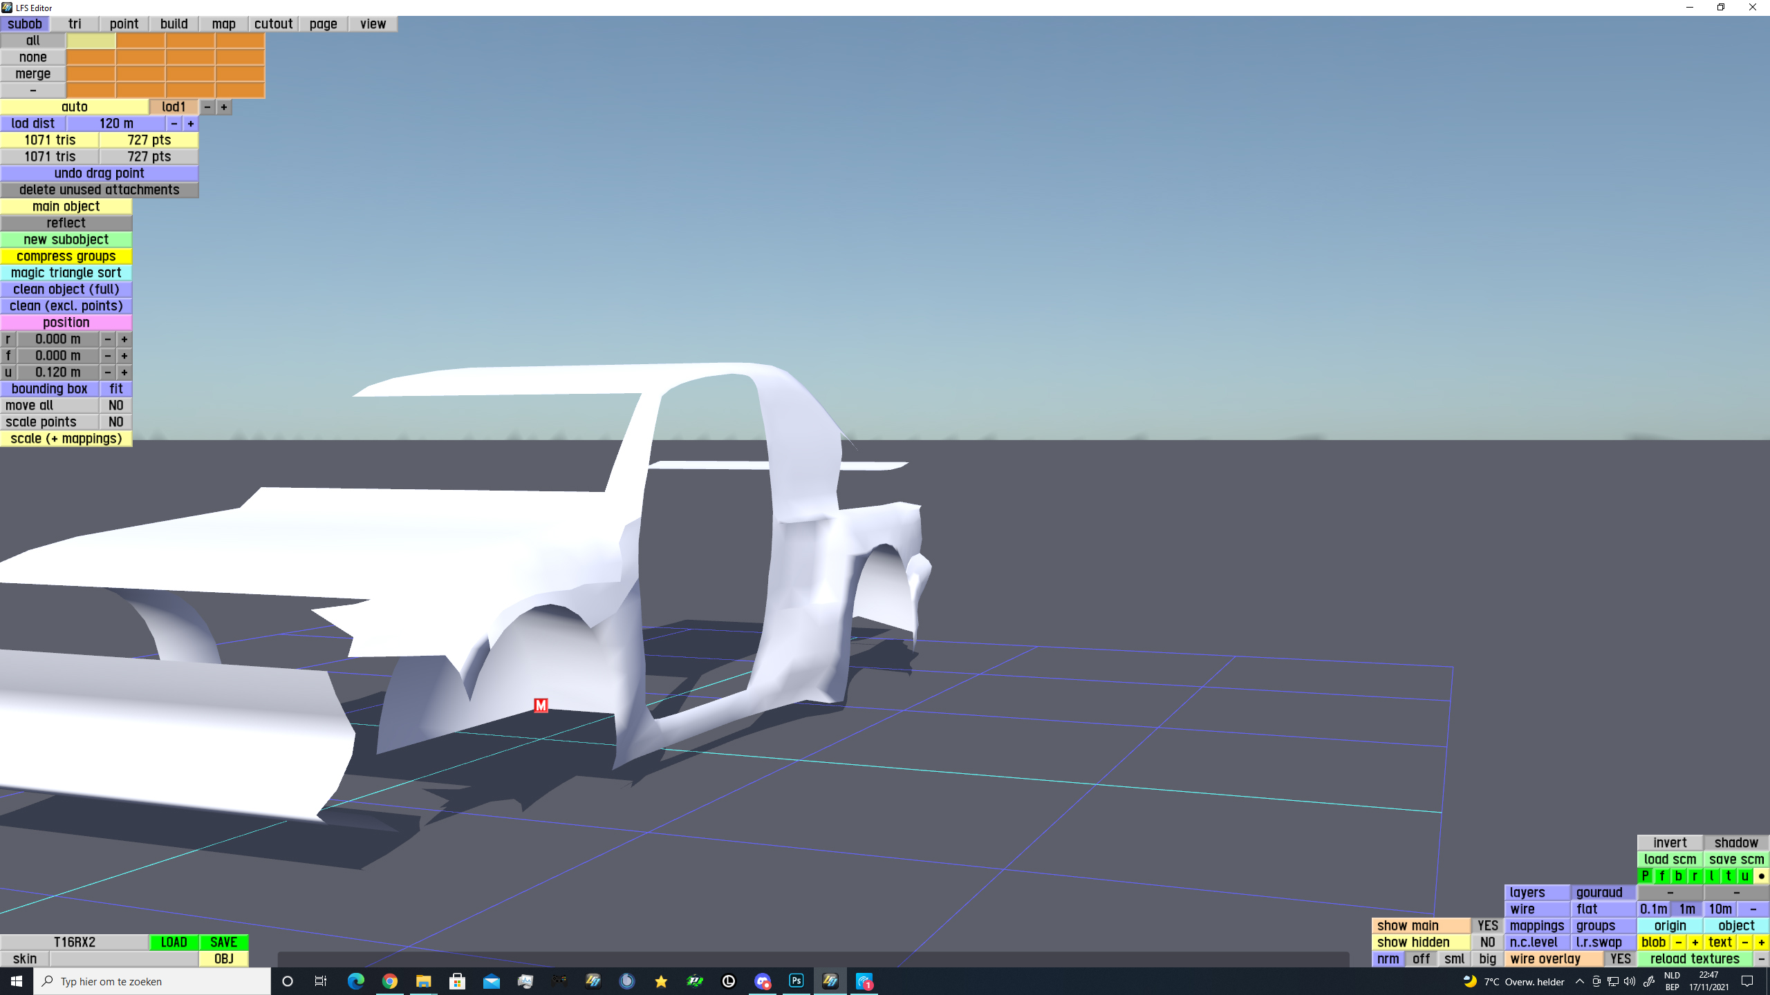Click the empty skin name field
1770x995 pixels.
pyautogui.click(x=124, y=959)
